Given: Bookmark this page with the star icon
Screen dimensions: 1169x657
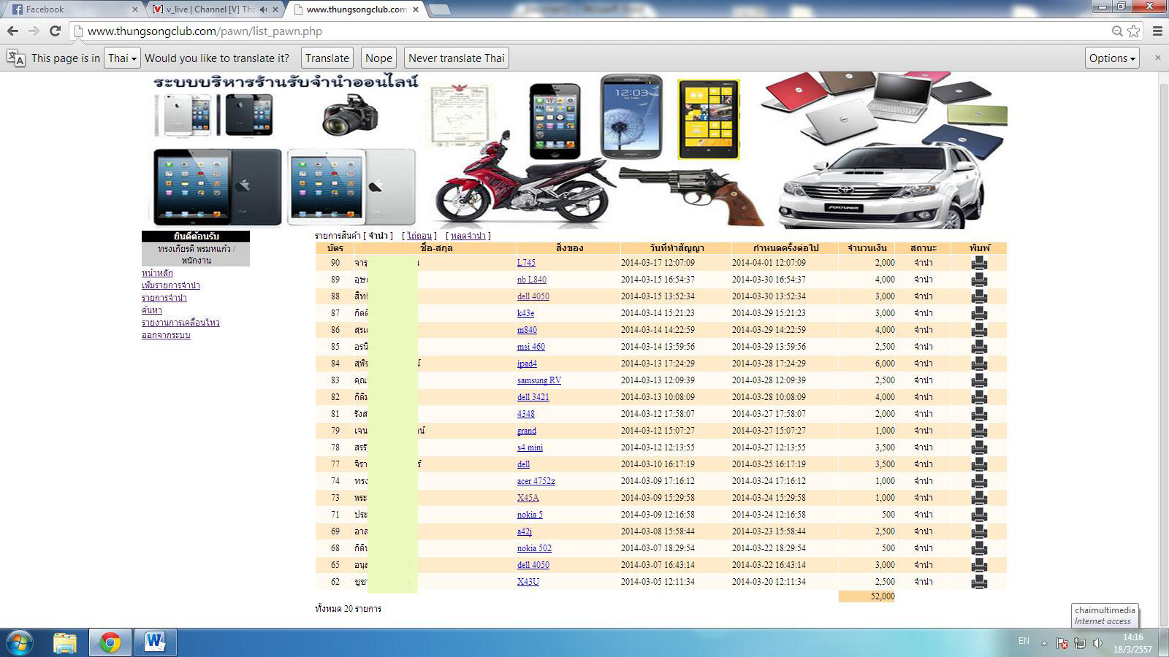Looking at the screenshot, I should click(1134, 31).
